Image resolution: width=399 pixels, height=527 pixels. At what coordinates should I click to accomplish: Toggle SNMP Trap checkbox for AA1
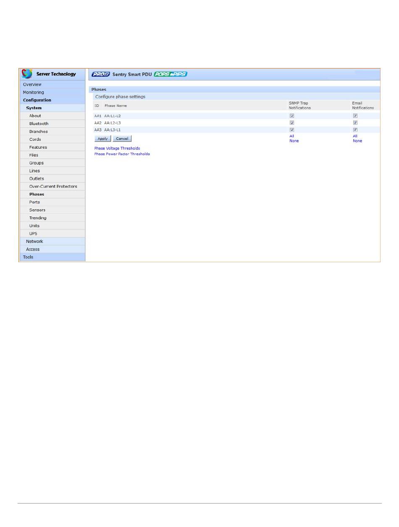coord(292,116)
